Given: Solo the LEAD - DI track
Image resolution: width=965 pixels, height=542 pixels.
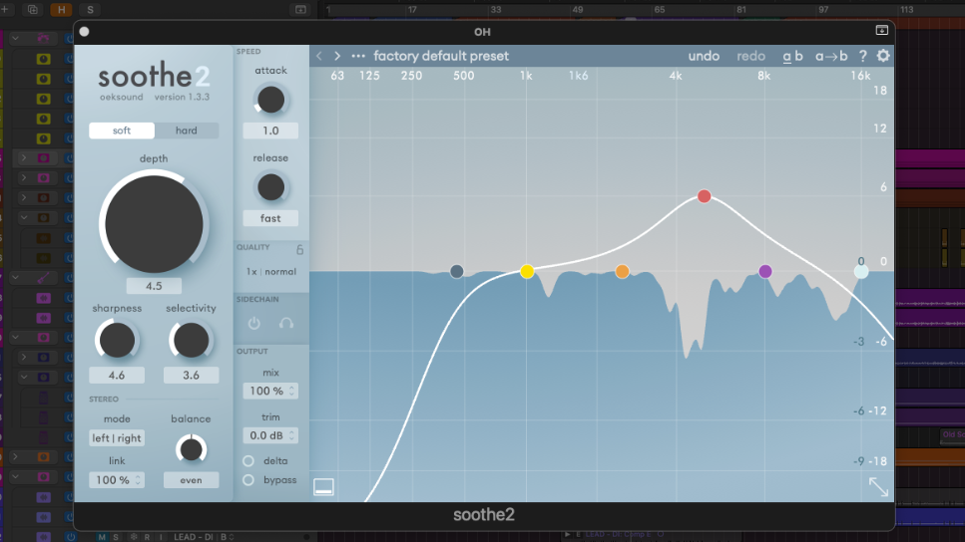Looking at the screenshot, I should [116, 537].
